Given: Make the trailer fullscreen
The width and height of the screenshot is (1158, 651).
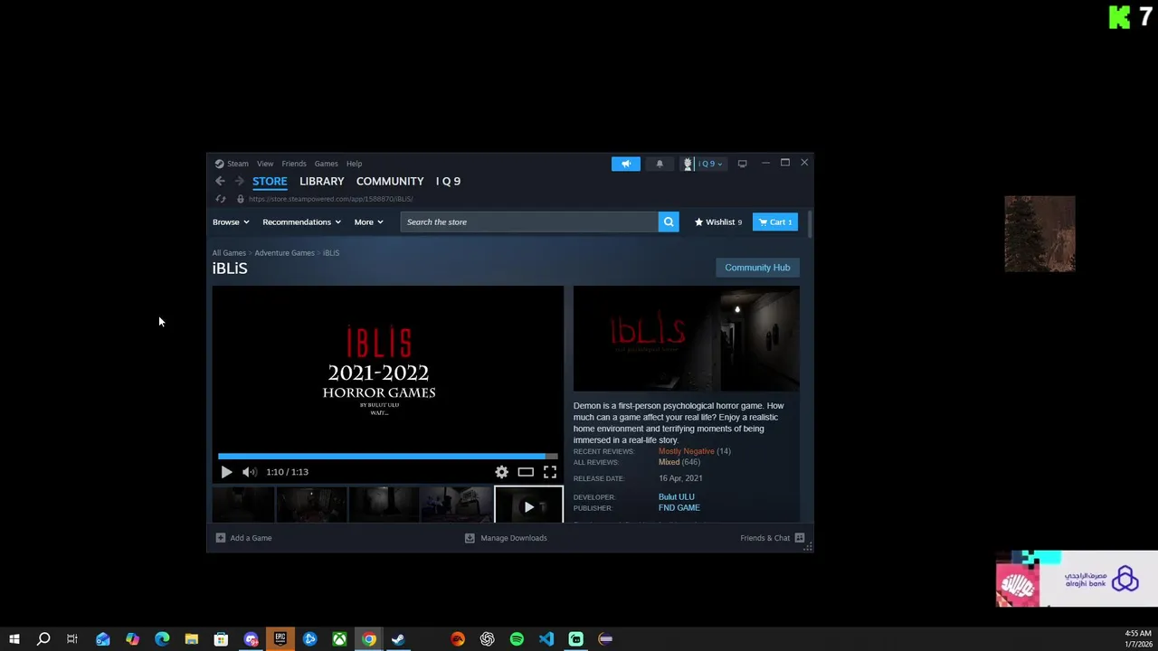Looking at the screenshot, I should (550, 472).
